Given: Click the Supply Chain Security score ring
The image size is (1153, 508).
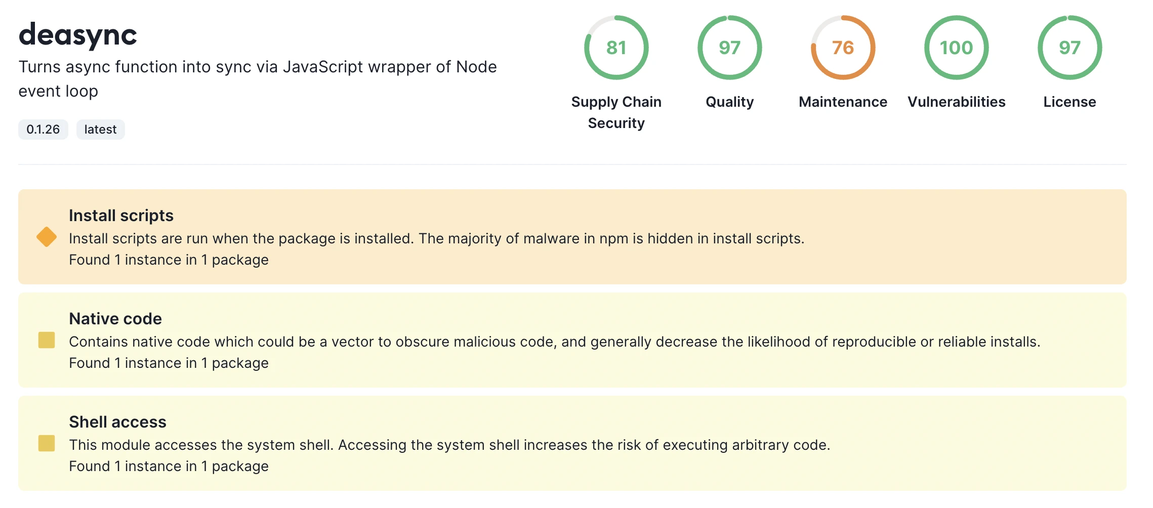Looking at the screenshot, I should (x=616, y=48).
